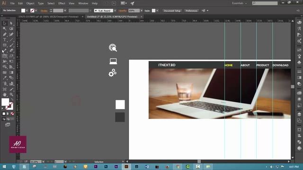Open the Color panel icon in right dock
Image resolution: width=303 pixels, height=170 pixels.
(x=299, y=22)
